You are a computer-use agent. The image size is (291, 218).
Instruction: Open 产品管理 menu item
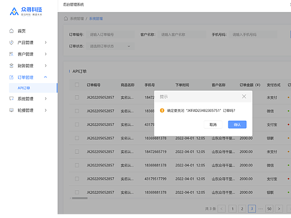(25, 42)
